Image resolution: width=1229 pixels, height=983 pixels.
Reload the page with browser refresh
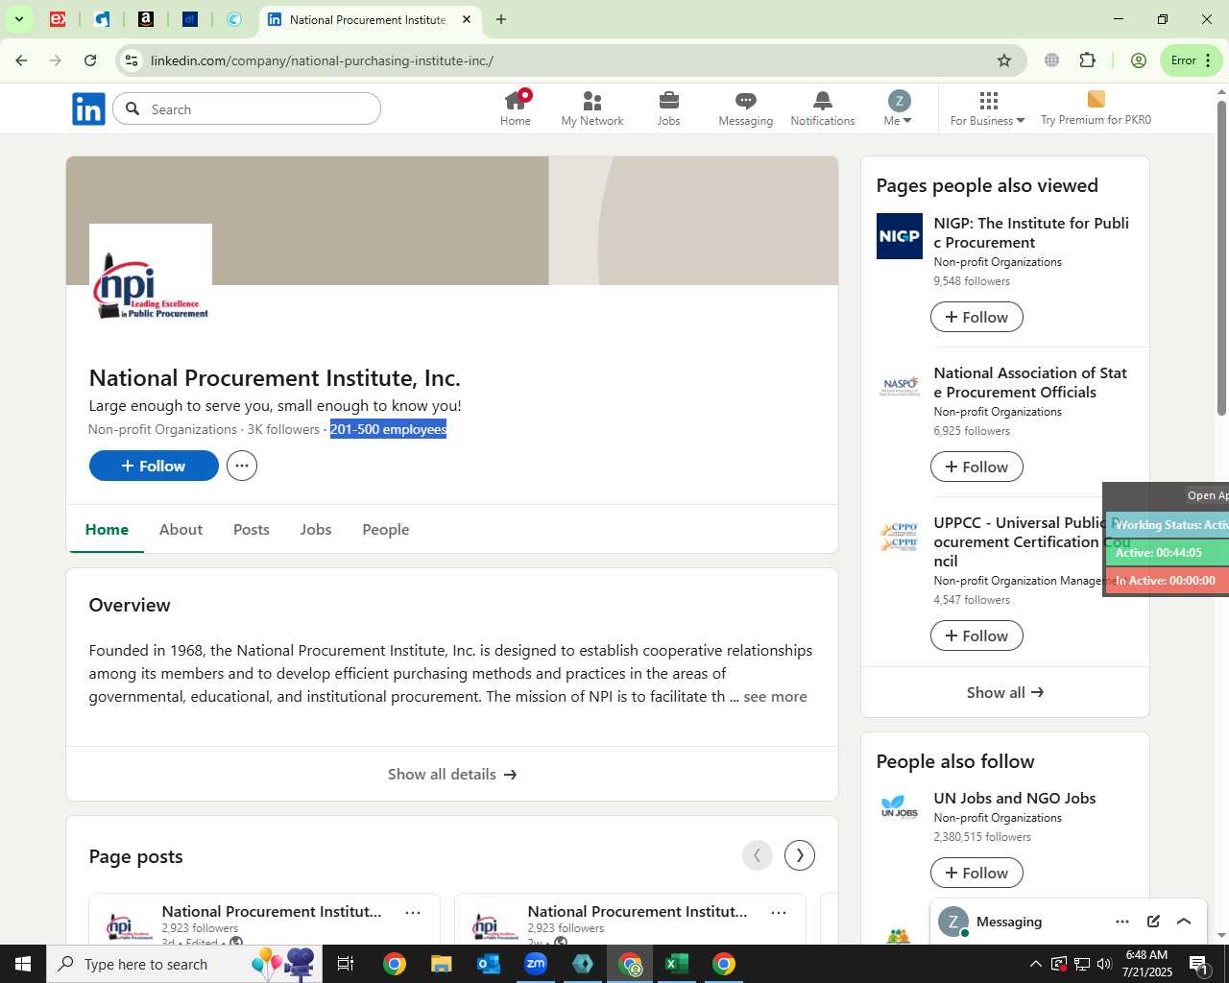90,60
